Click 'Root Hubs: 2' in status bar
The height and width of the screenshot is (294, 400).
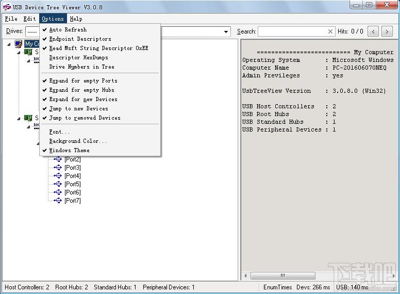[72, 287]
